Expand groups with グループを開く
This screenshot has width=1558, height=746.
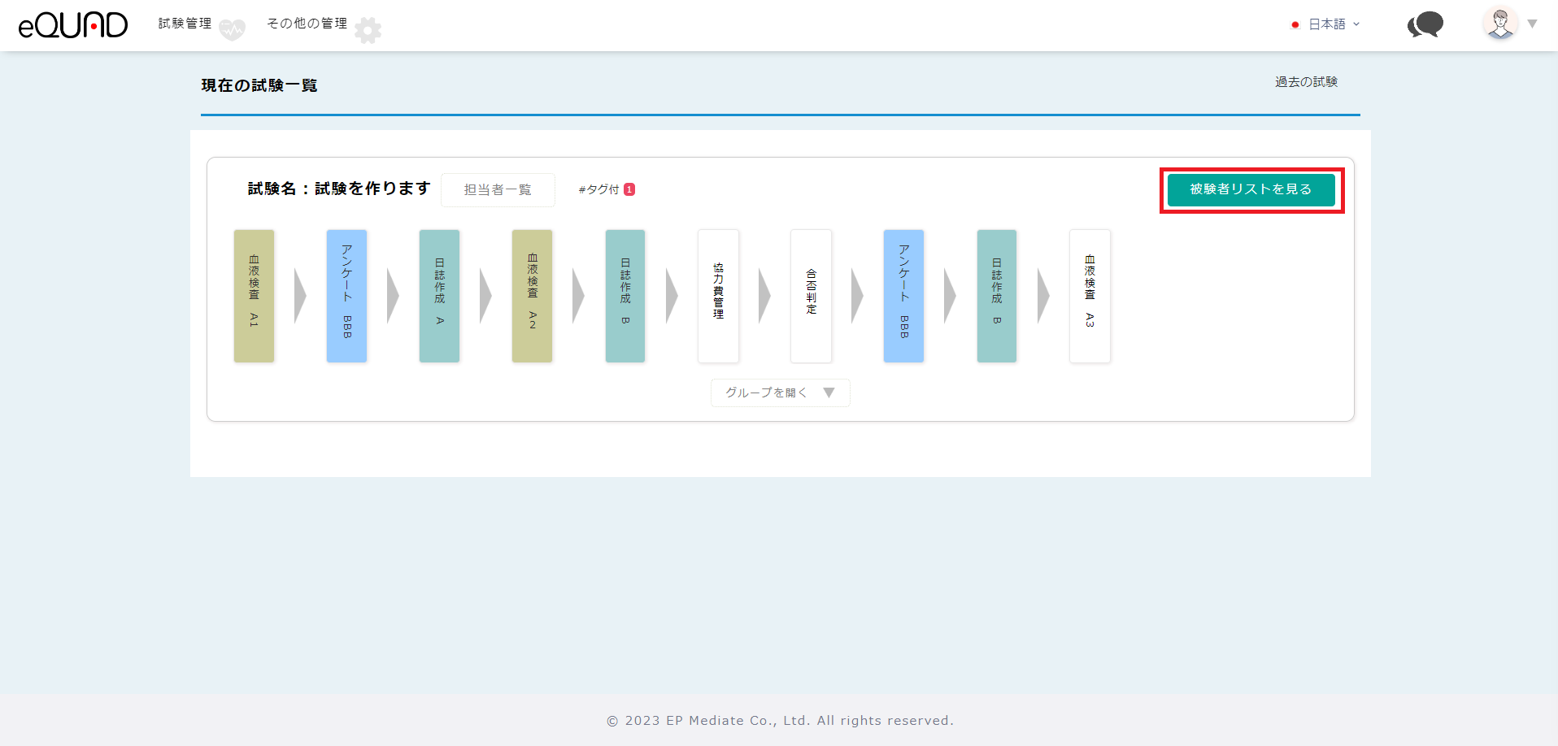780,393
